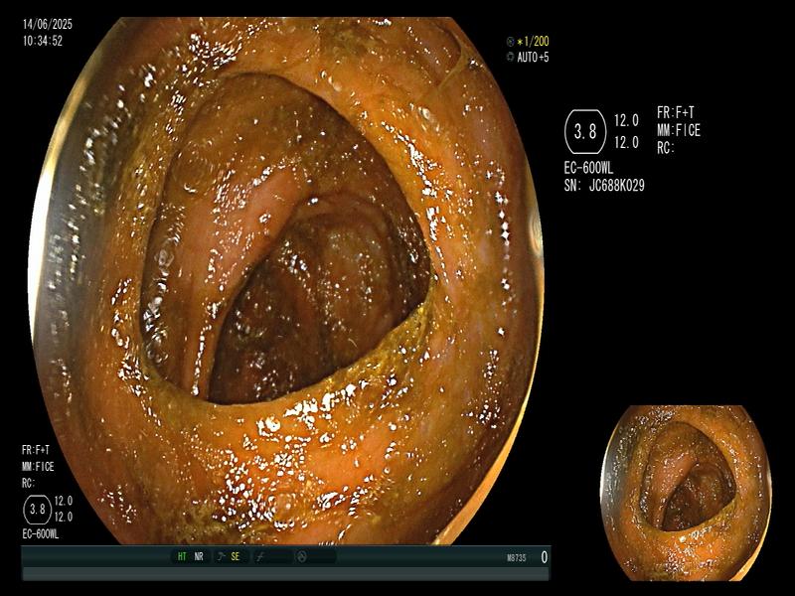This screenshot has width=795, height=596.
Task: Click the dimmed f icon in status bar
Action: click(260, 557)
